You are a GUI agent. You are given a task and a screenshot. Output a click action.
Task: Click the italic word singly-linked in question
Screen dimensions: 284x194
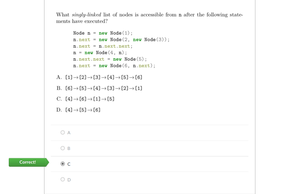coord(87,15)
